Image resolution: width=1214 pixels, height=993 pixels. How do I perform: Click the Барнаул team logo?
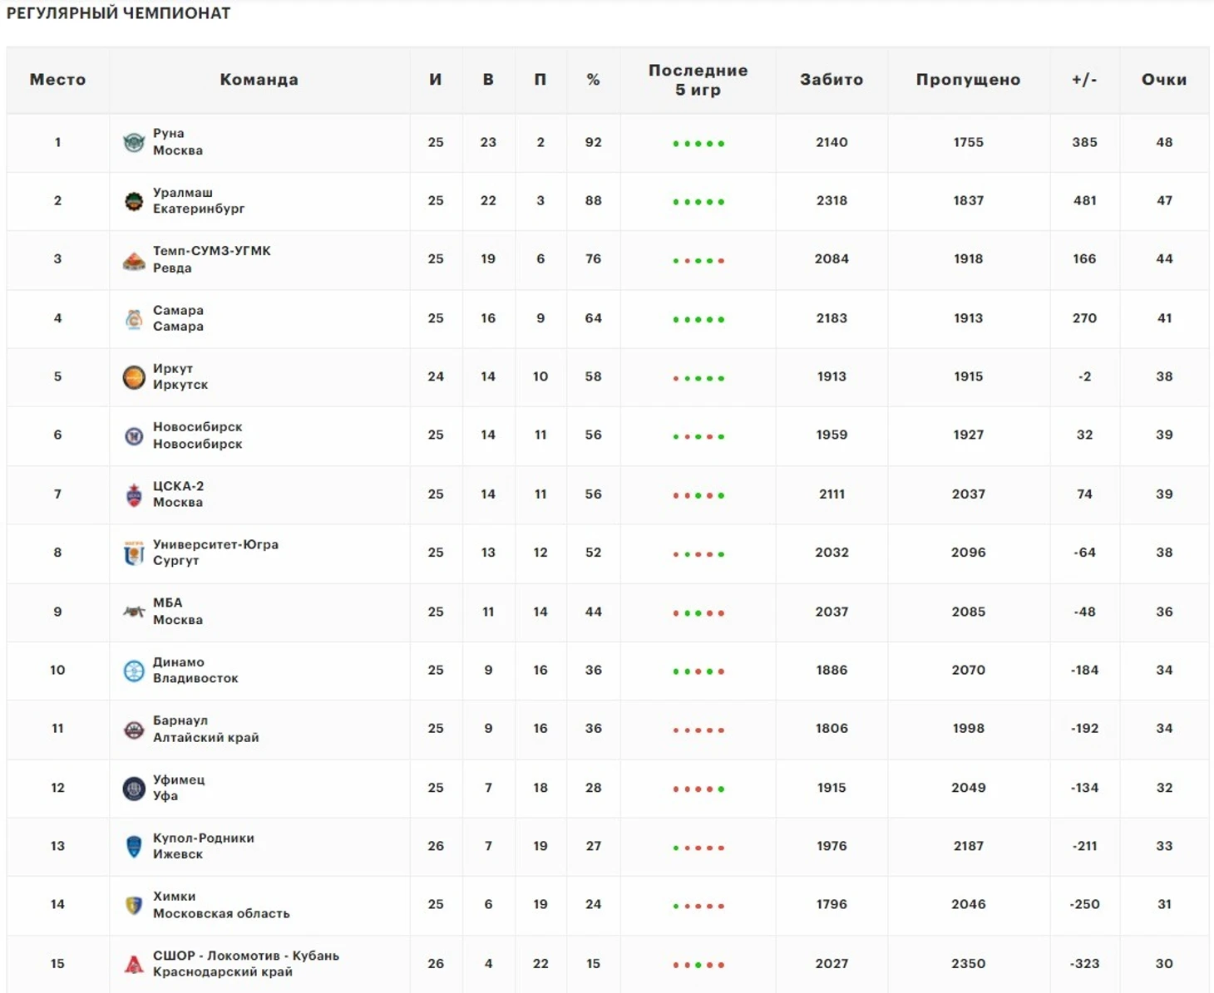click(x=134, y=730)
